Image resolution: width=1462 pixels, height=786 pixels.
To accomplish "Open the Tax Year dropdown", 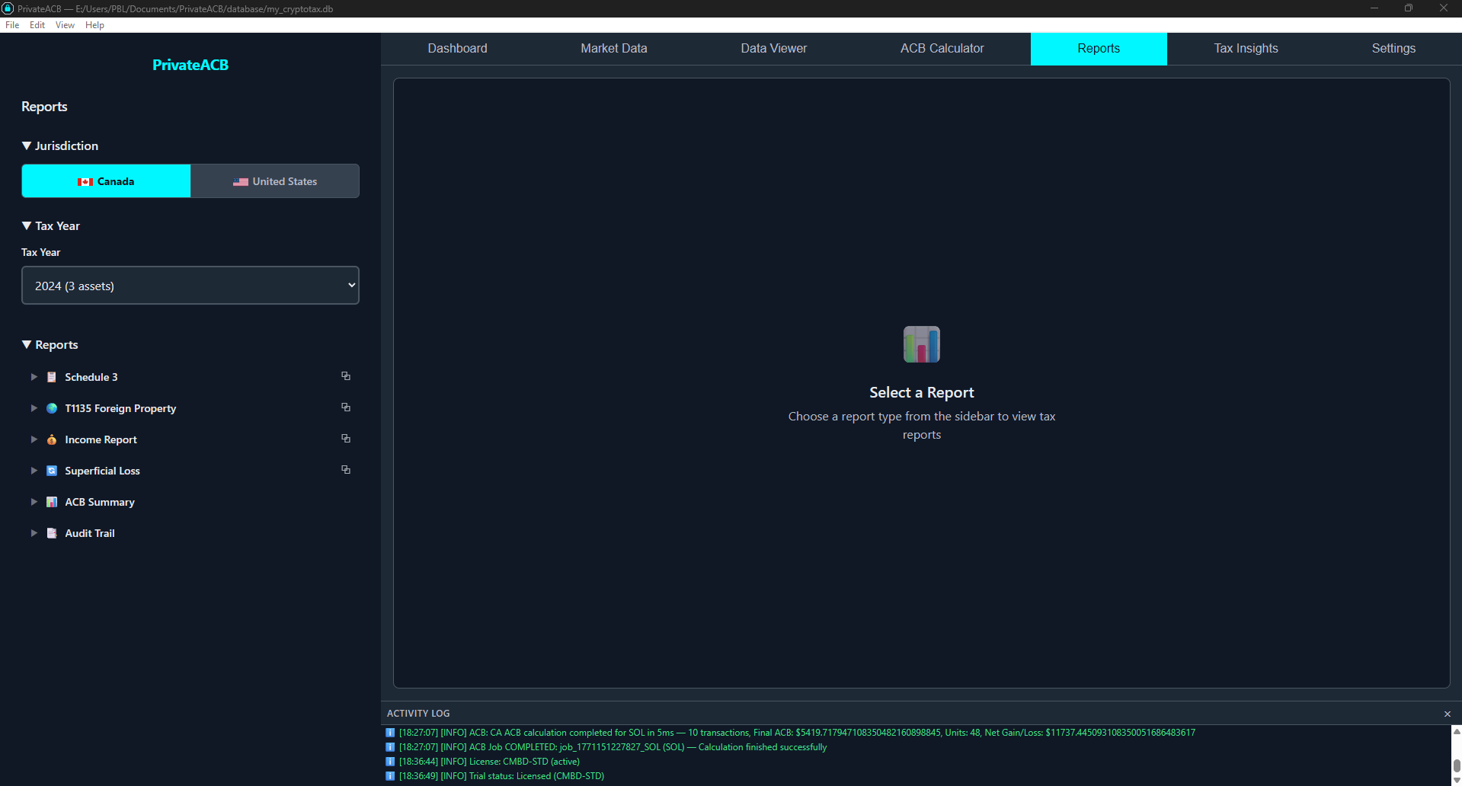I will coord(190,285).
